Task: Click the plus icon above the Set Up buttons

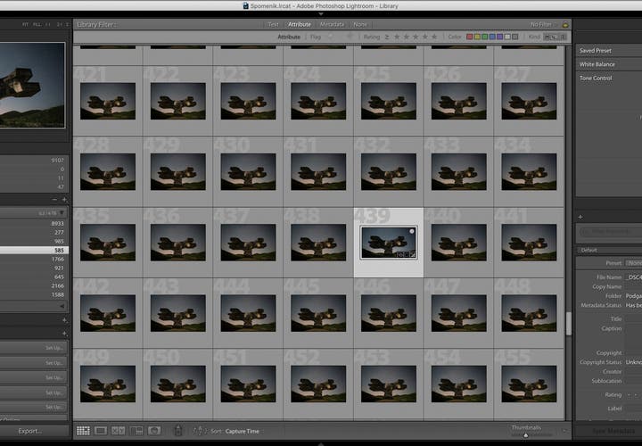Action: pos(64,334)
